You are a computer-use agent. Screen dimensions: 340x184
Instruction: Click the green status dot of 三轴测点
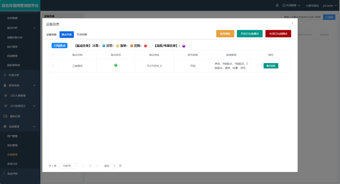116,65
